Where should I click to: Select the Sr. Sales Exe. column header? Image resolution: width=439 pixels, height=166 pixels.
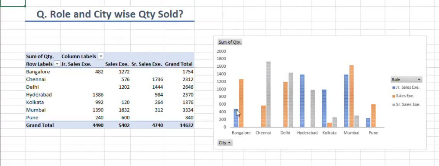point(147,64)
